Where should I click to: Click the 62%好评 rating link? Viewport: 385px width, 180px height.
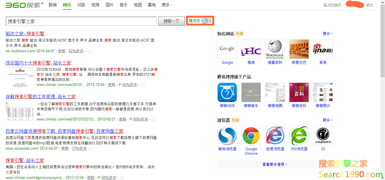pyautogui.click(x=76, y=51)
